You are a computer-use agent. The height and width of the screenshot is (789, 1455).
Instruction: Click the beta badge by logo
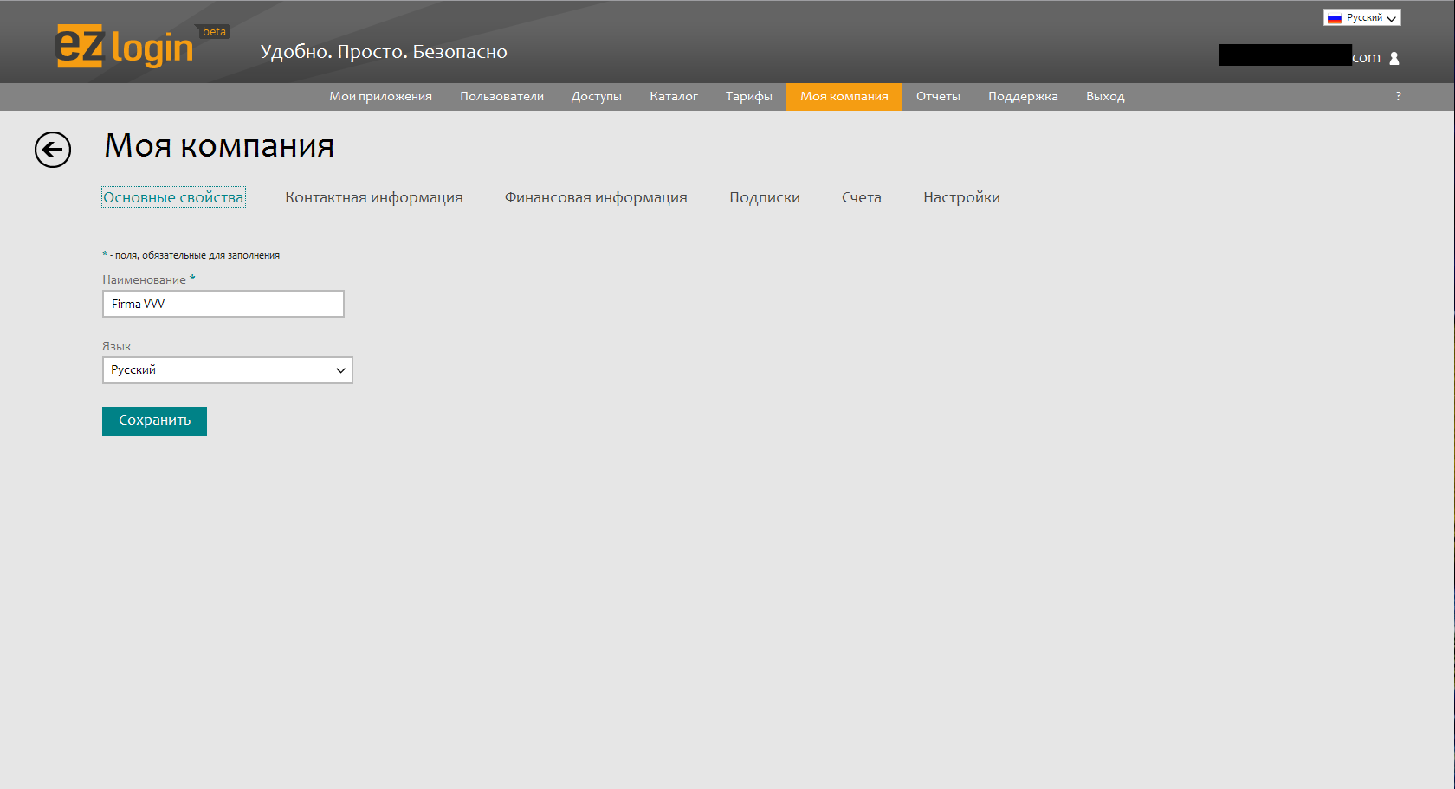tap(213, 32)
